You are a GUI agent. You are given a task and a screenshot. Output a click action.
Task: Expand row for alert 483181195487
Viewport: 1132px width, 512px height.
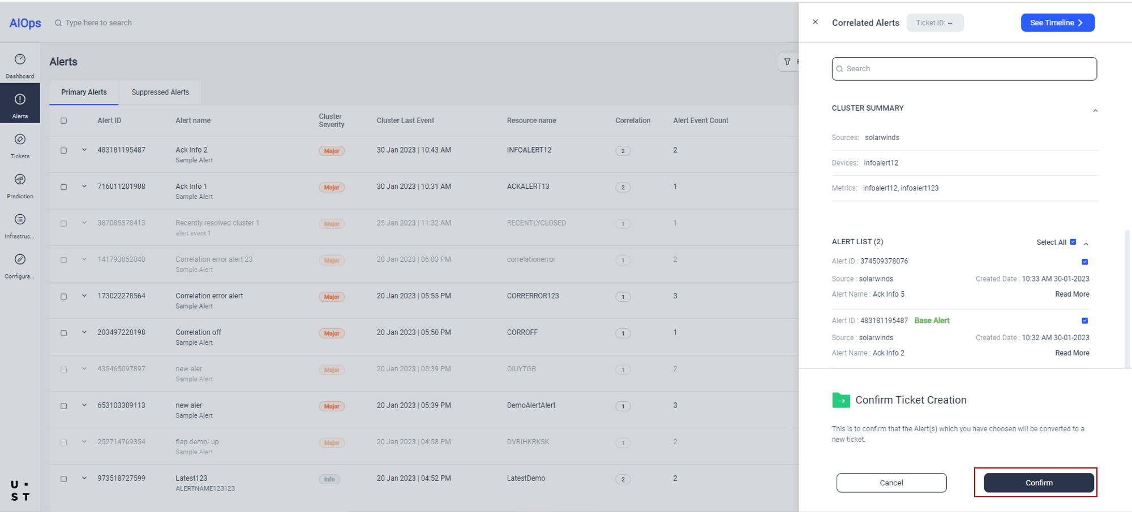tap(84, 150)
